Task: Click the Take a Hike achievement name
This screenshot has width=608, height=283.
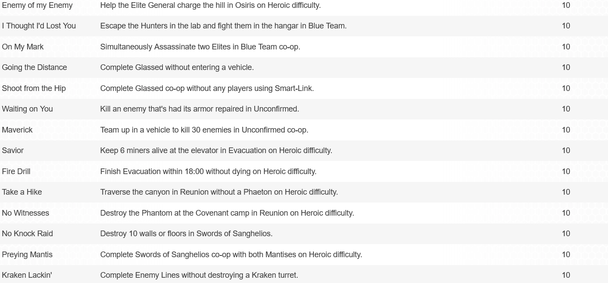Action: [22, 192]
